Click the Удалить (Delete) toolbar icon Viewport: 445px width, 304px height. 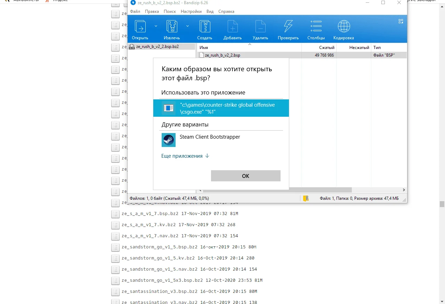(x=260, y=27)
